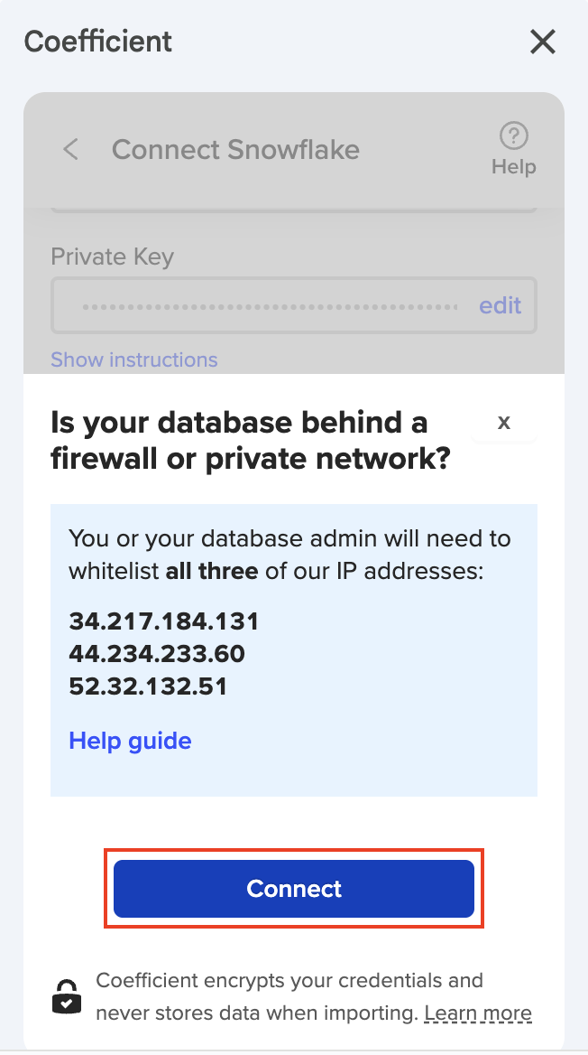Click the Private Key label

click(112, 257)
